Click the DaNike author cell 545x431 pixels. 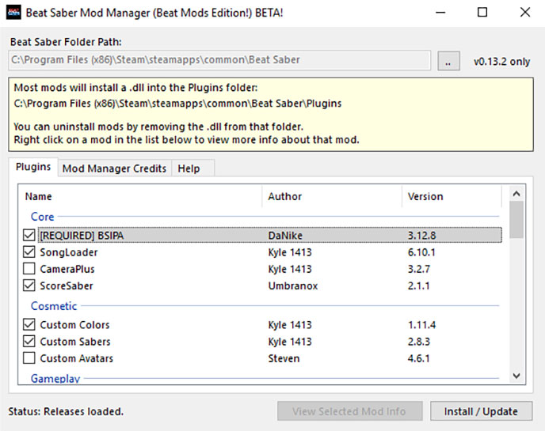[x=285, y=236]
